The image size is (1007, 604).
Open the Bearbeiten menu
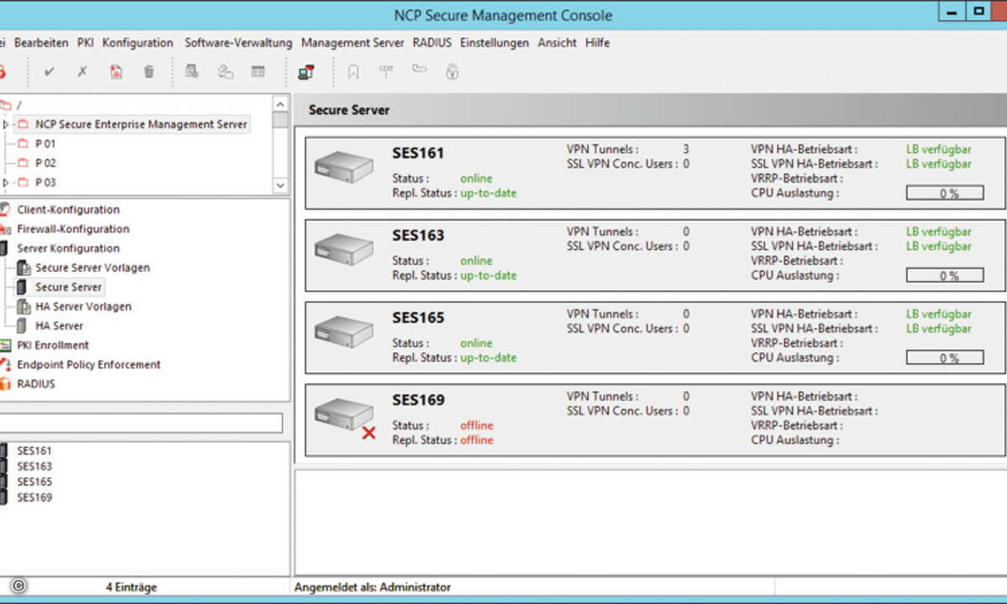tap(41, 43)
